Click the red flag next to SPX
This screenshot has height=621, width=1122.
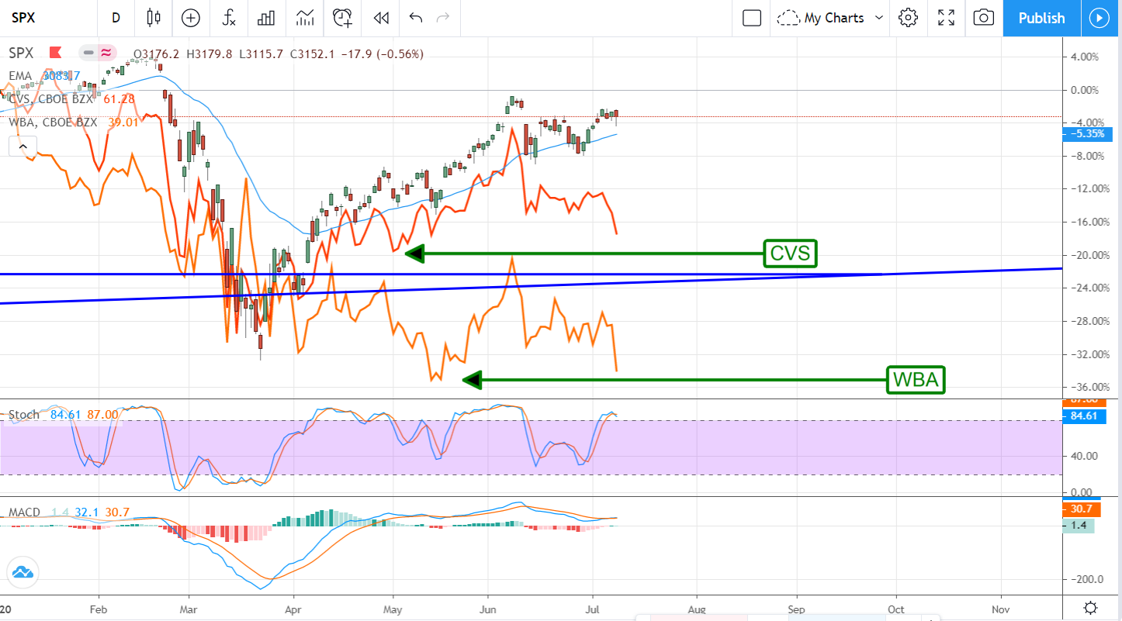point(55,53)
